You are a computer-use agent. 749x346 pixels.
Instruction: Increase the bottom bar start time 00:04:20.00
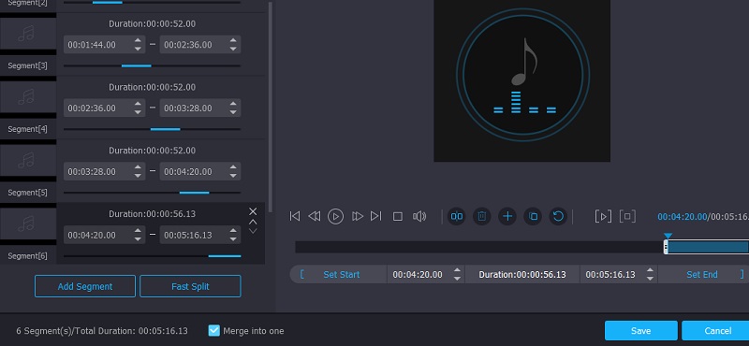[457, 270]
